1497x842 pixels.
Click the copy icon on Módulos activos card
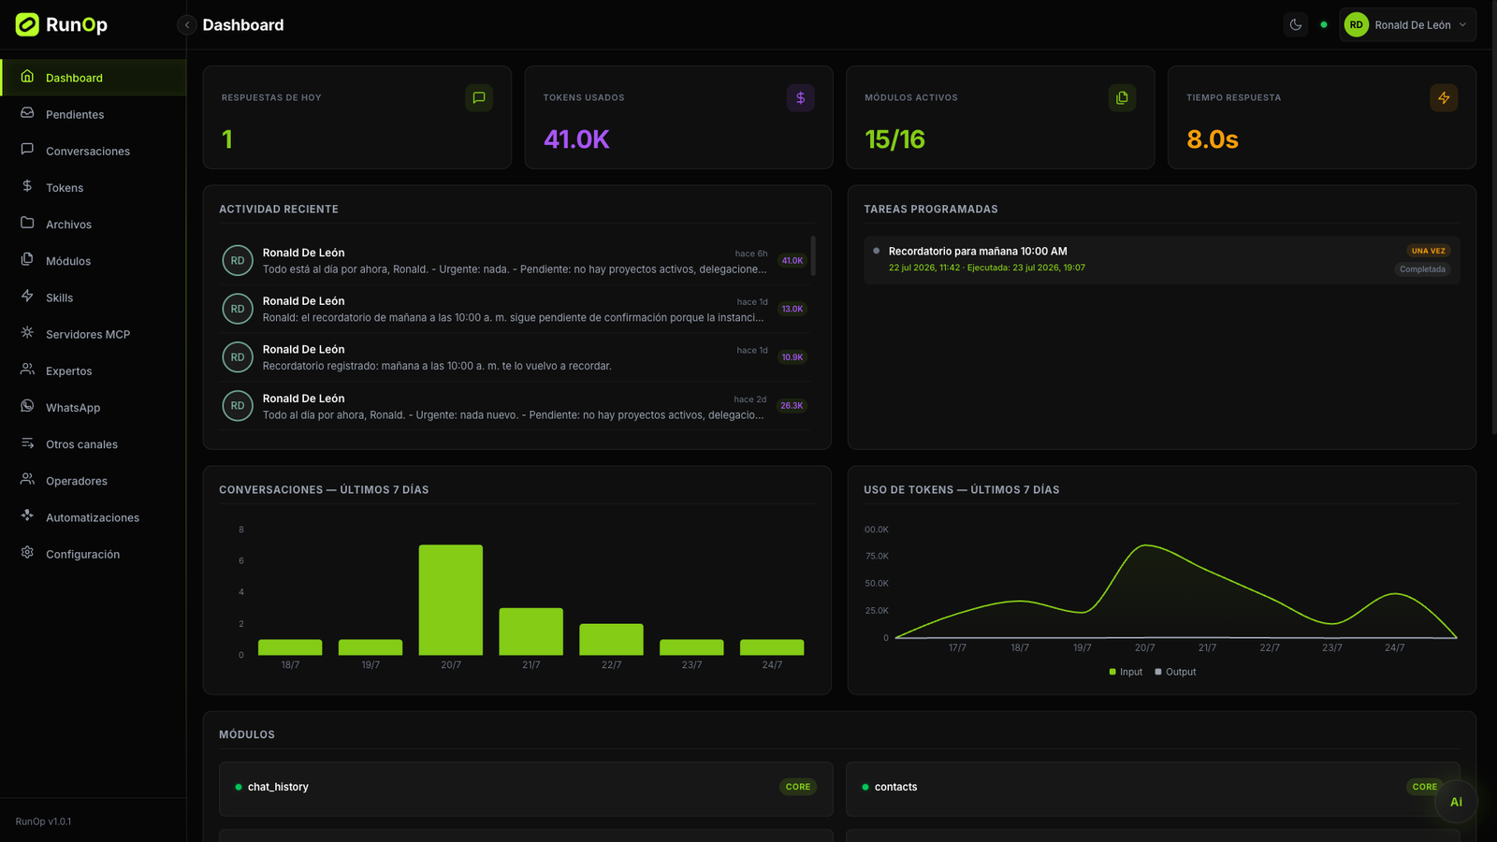click(1122, 97)
